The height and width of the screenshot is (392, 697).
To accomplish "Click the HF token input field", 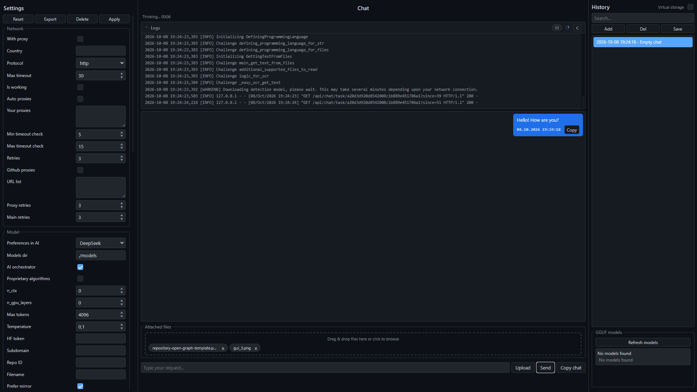I will tap(101, 339).
